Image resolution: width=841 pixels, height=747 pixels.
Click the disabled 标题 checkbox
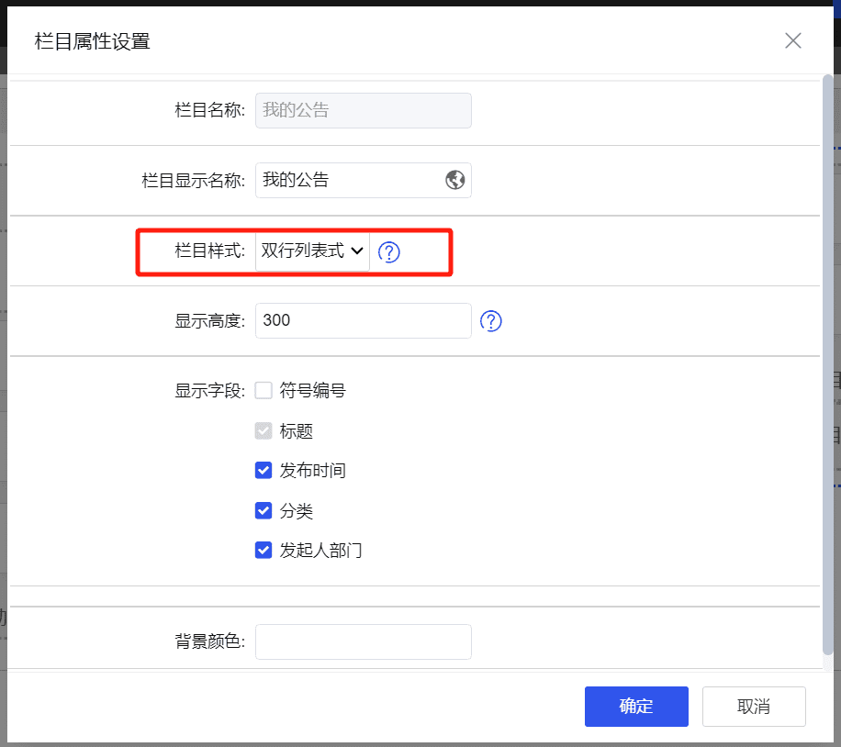[x=264, y=430]
